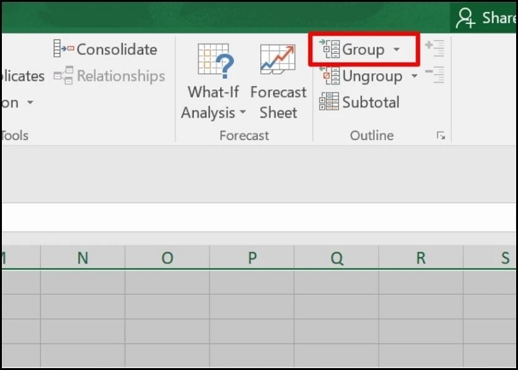Open the What-If Analysis icon
Image resolution: width=518 pixels, height=370 pixels.
click(214, 61)
